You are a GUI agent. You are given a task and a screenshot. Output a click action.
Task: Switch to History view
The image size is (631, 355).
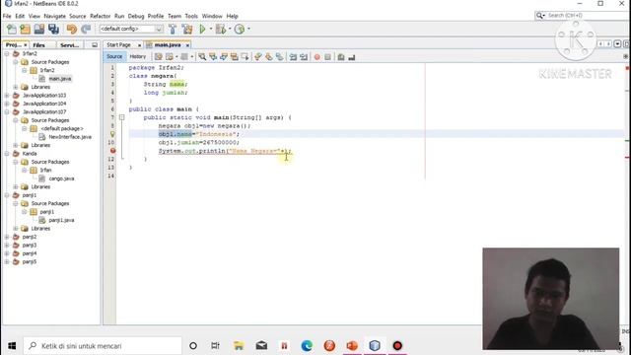tap(138, 57)
